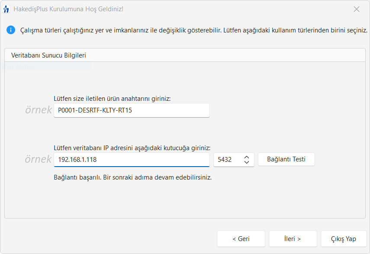Click the örnek label beside IP address
This screenshot has width=370, height=254.
[38, 159]
